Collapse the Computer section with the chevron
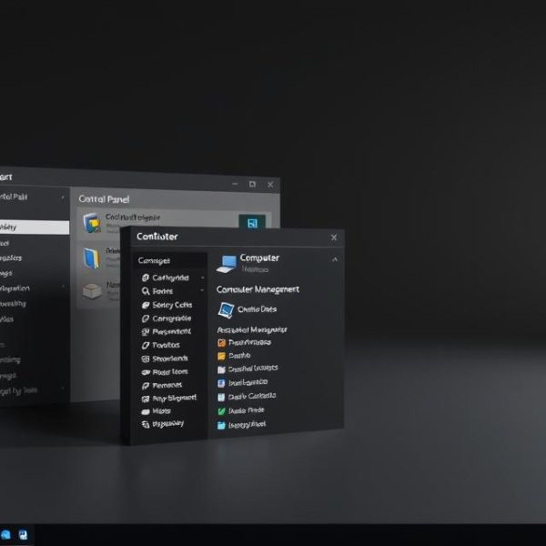Image resolution: width=546 pixels, height=546 pixels. pyautogui.click(x=334, y=260)
